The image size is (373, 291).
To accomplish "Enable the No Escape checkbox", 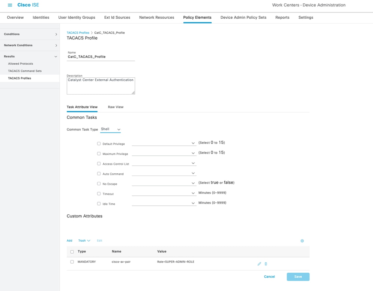I will [99, 183].
